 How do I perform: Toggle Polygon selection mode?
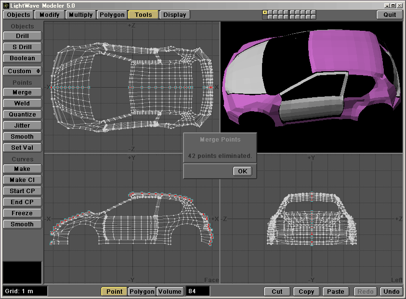[142, 291]
